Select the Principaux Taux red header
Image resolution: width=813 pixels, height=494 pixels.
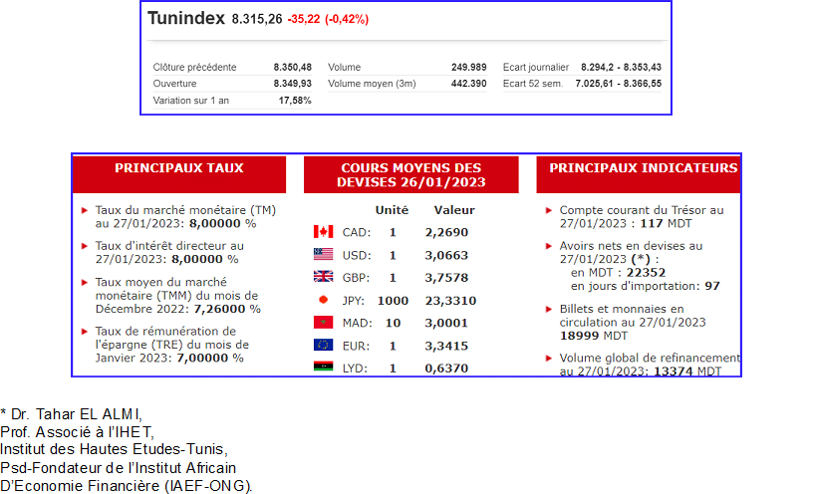coord(179,168)
